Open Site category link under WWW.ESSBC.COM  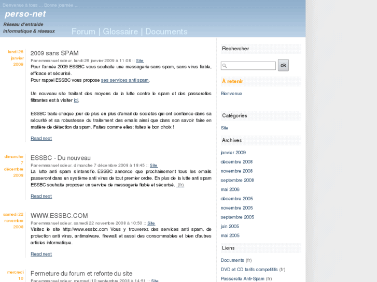(151, 223)
